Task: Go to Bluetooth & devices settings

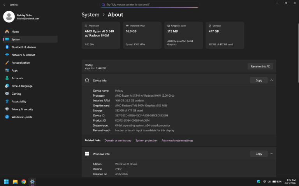Action: click(30, 47)
